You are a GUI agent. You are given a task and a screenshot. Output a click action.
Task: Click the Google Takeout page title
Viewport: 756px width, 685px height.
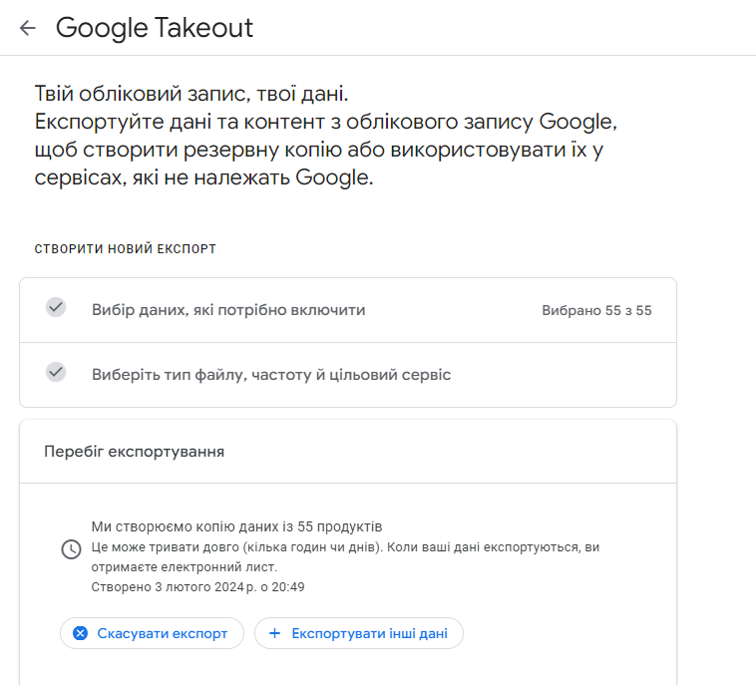tap(155, 28)
